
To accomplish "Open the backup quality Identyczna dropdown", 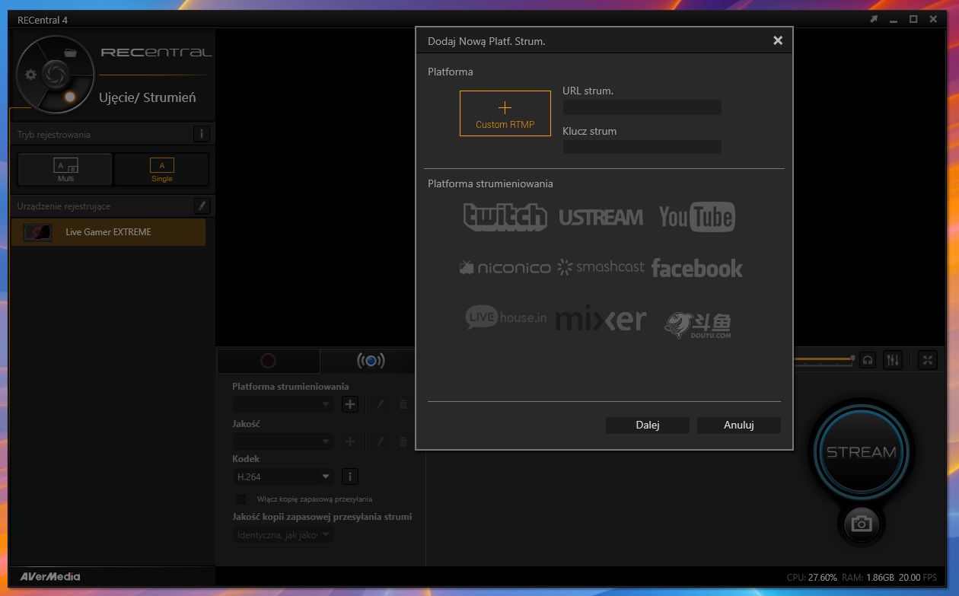I will [x=283, y=535].
